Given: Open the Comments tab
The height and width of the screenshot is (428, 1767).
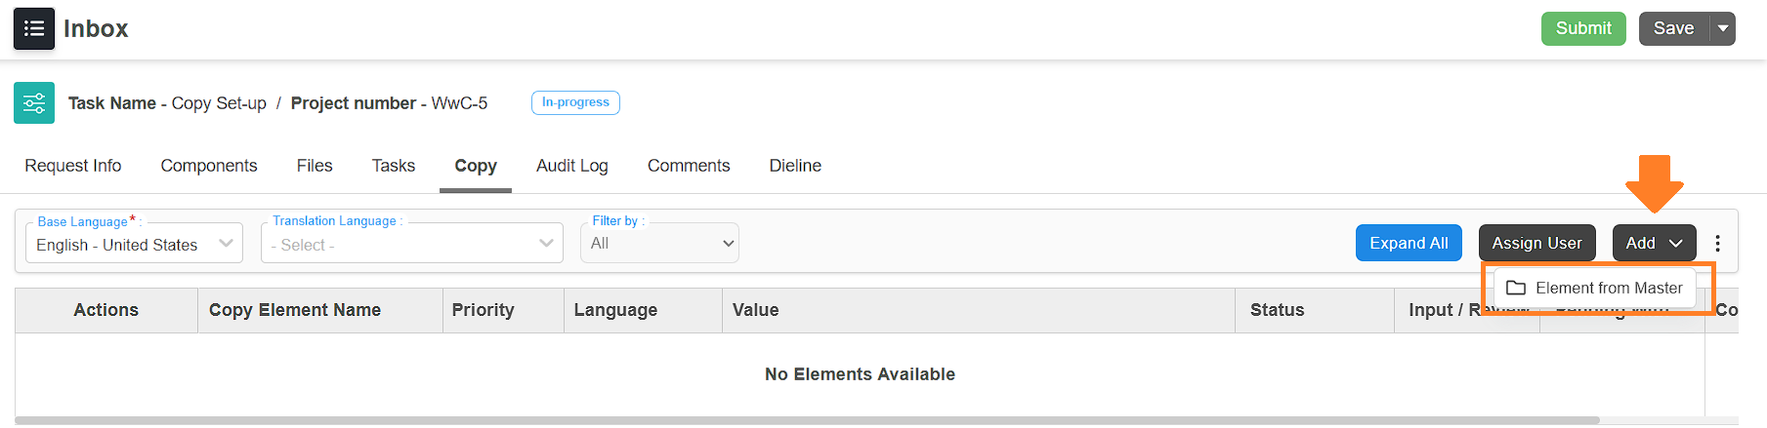Looking at the screenshot, I should (689, 166).
